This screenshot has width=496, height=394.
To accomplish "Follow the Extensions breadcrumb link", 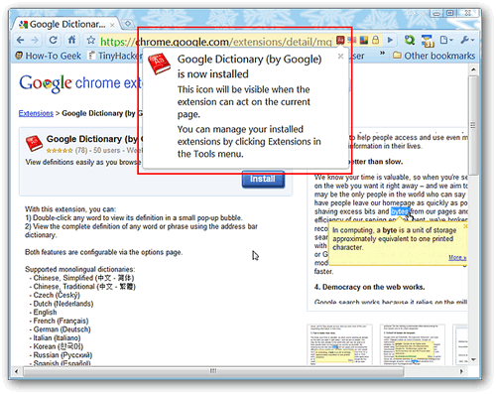I will 36,113.
